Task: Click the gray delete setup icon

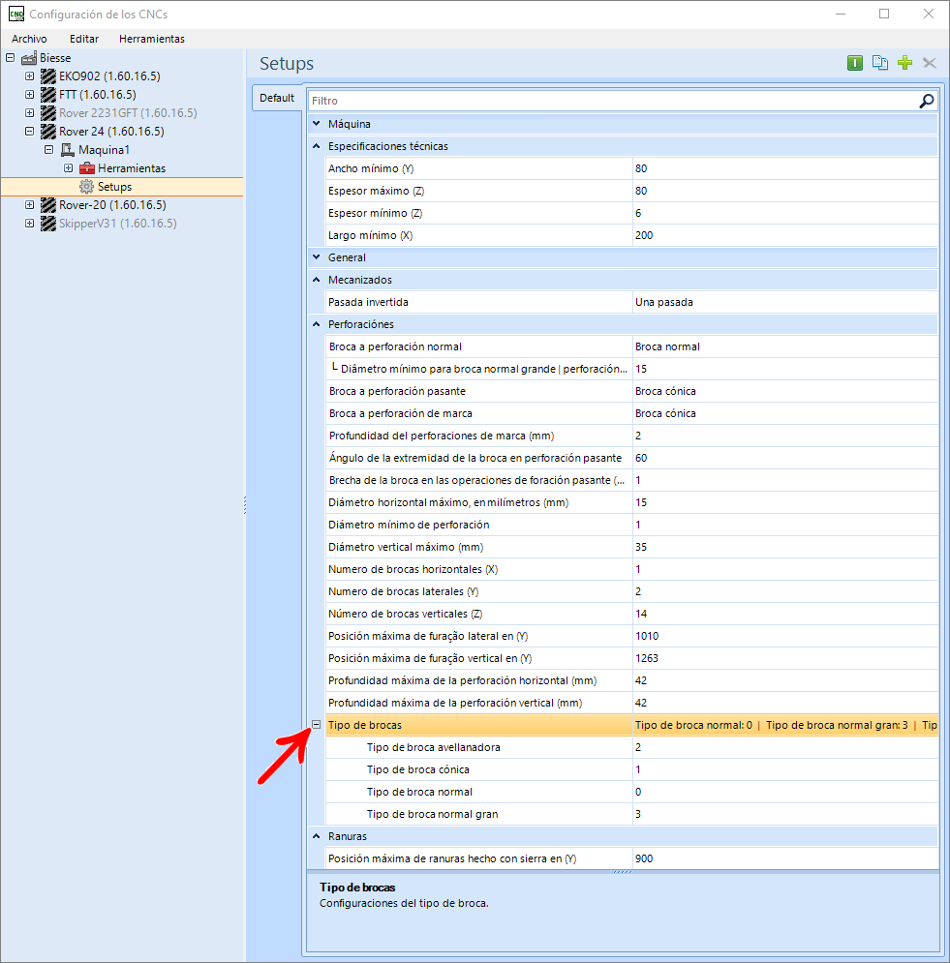Action: (x=929, y=63)
